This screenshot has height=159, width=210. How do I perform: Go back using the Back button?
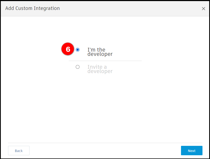click(x=19, y=151)
